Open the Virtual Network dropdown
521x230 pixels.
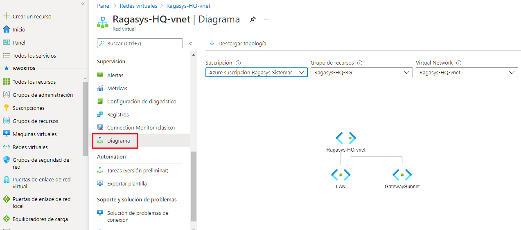(x=467, y=72)
